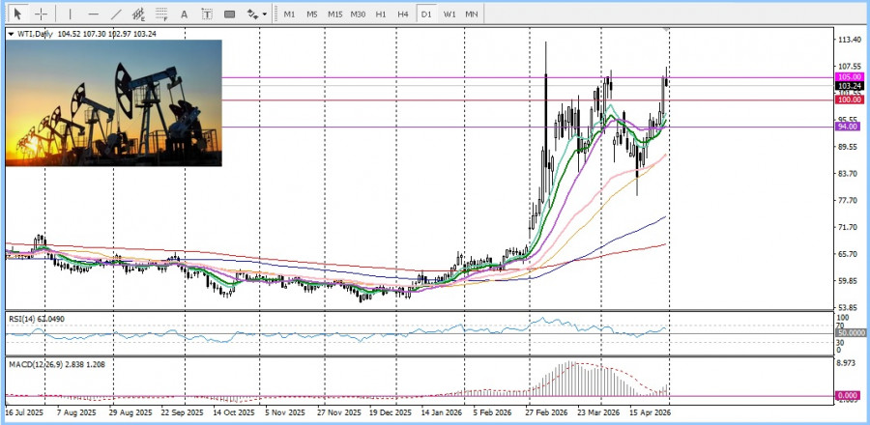Activate the crosshair tool
The width and height of the screenshot is (870, 425).
(x=42, y=14)
